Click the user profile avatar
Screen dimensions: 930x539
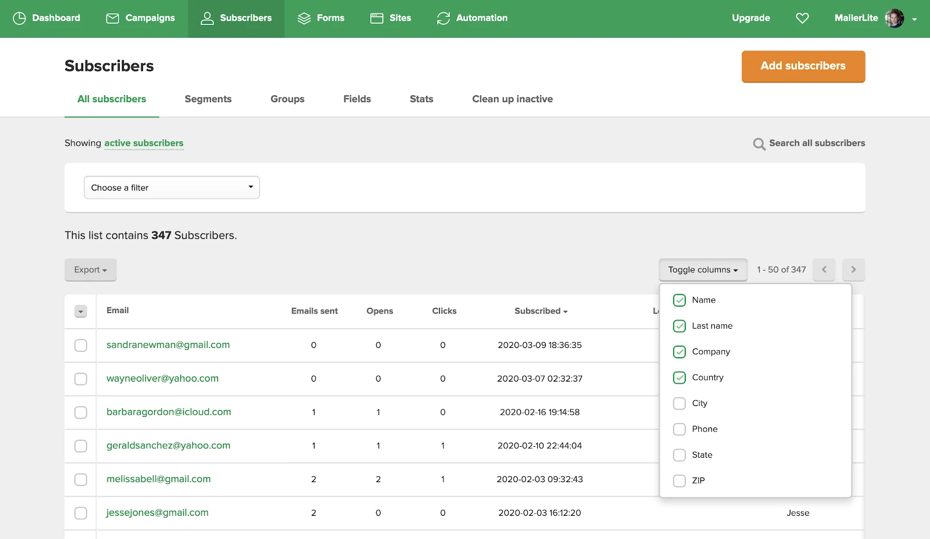pyautogui.click(x=894, y=19)
